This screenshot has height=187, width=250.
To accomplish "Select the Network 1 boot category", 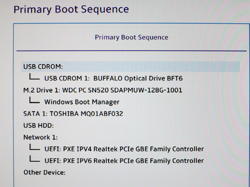I will point(40,137).
